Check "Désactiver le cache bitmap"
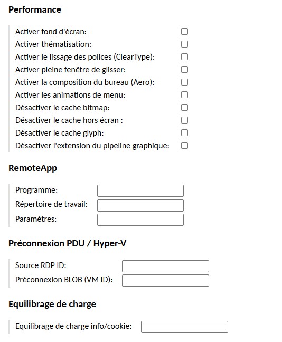 click(184, 107)
